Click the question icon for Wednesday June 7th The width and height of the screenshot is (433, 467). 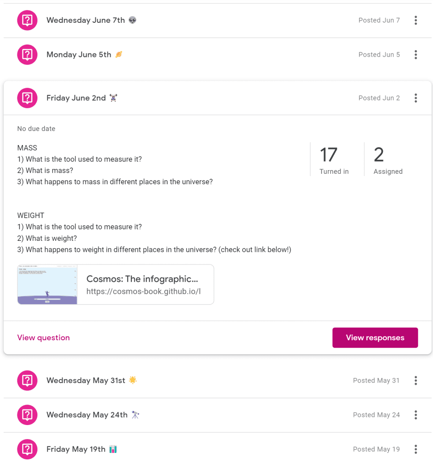click(x=27, y=20)
